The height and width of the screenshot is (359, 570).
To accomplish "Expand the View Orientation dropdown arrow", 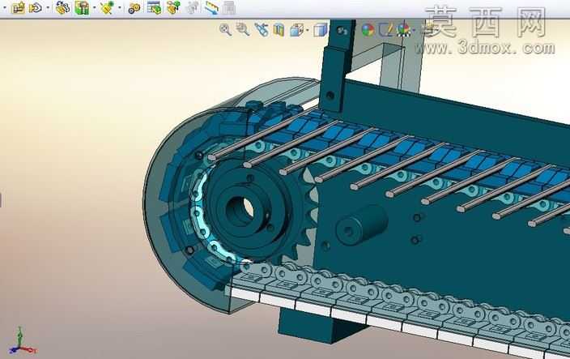I will point(308,30).
